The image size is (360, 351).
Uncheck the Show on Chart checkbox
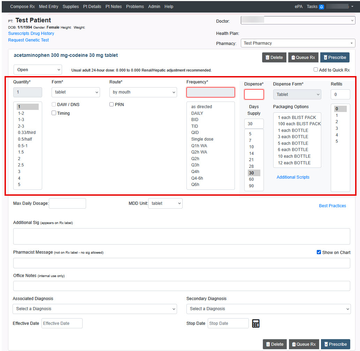click(x=319, y=252)
